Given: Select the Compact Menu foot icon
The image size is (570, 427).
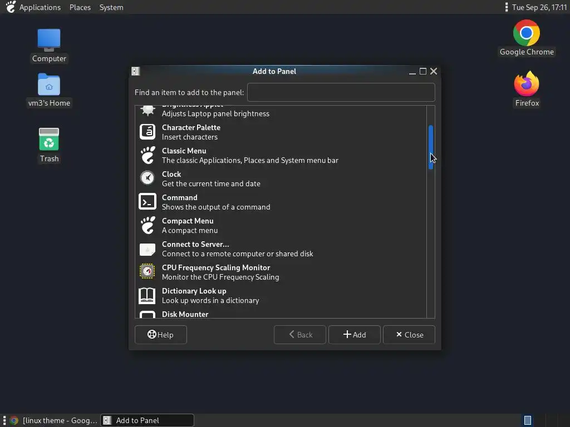Looking at the screenshot, I should point(148,226).
